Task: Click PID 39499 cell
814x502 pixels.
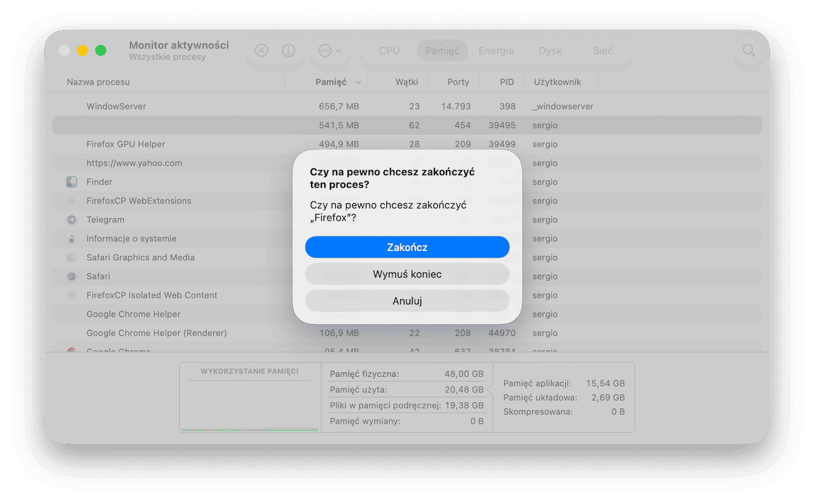Action: point(502,144)
